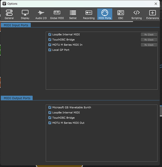Open the Setlist options section

[73, 14]
